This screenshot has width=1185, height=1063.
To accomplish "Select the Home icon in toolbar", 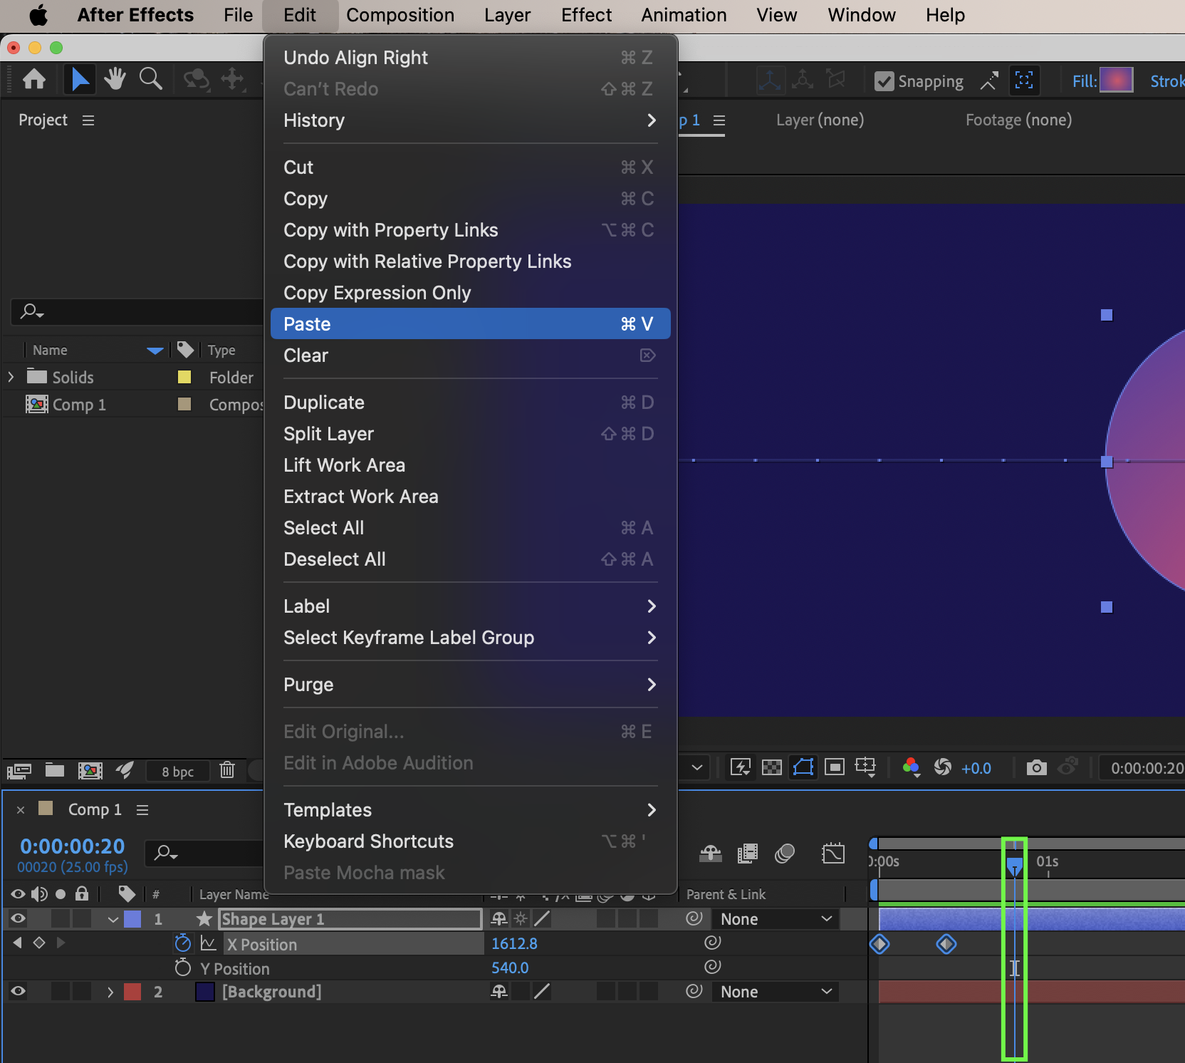I will 33,79.
